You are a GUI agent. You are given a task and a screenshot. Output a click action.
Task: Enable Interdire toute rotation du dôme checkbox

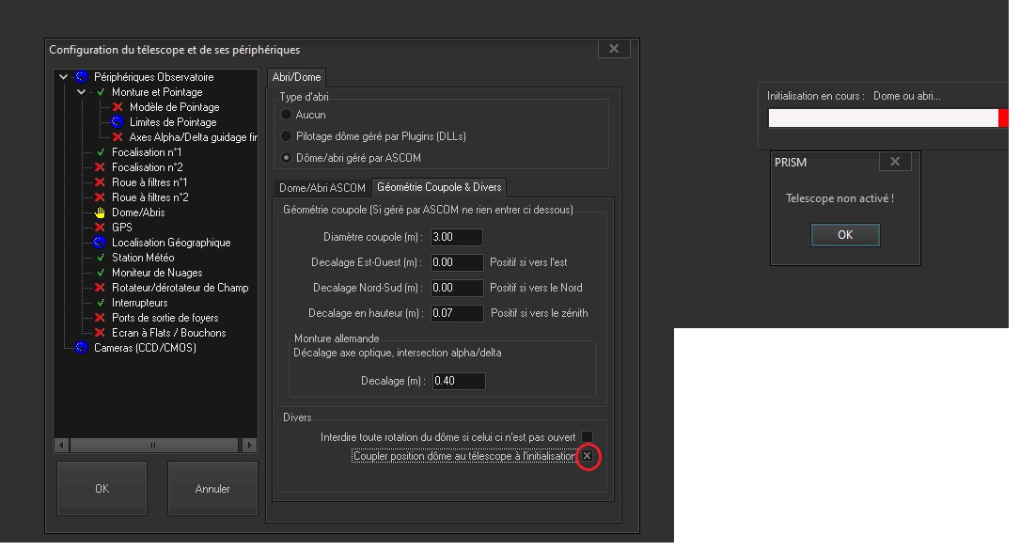[x=587, y=437]
